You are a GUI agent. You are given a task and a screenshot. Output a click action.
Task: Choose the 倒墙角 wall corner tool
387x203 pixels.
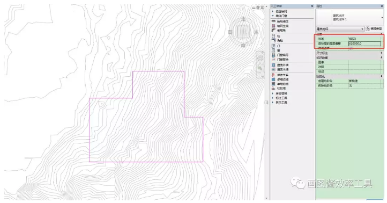pos(278,31)
